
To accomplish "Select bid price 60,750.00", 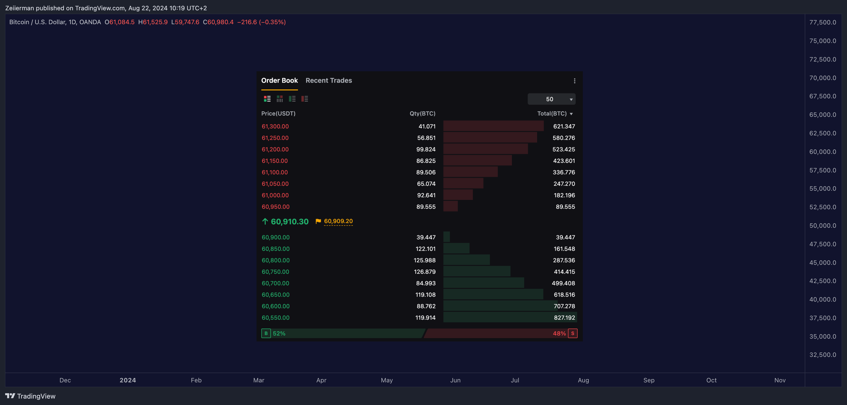I will pyautogui.click(x=275, y=272).
